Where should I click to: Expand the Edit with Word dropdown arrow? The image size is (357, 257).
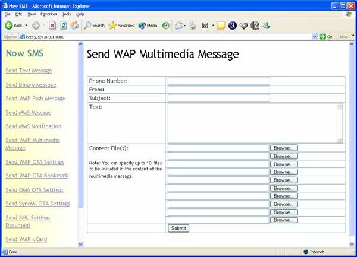click(214, 25)
